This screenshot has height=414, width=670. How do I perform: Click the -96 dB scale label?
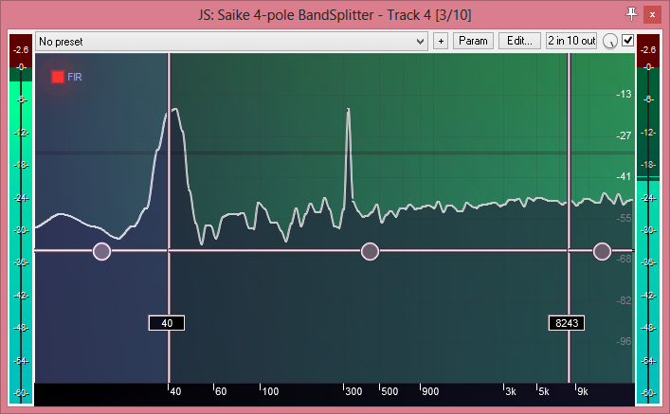[624, 341]
